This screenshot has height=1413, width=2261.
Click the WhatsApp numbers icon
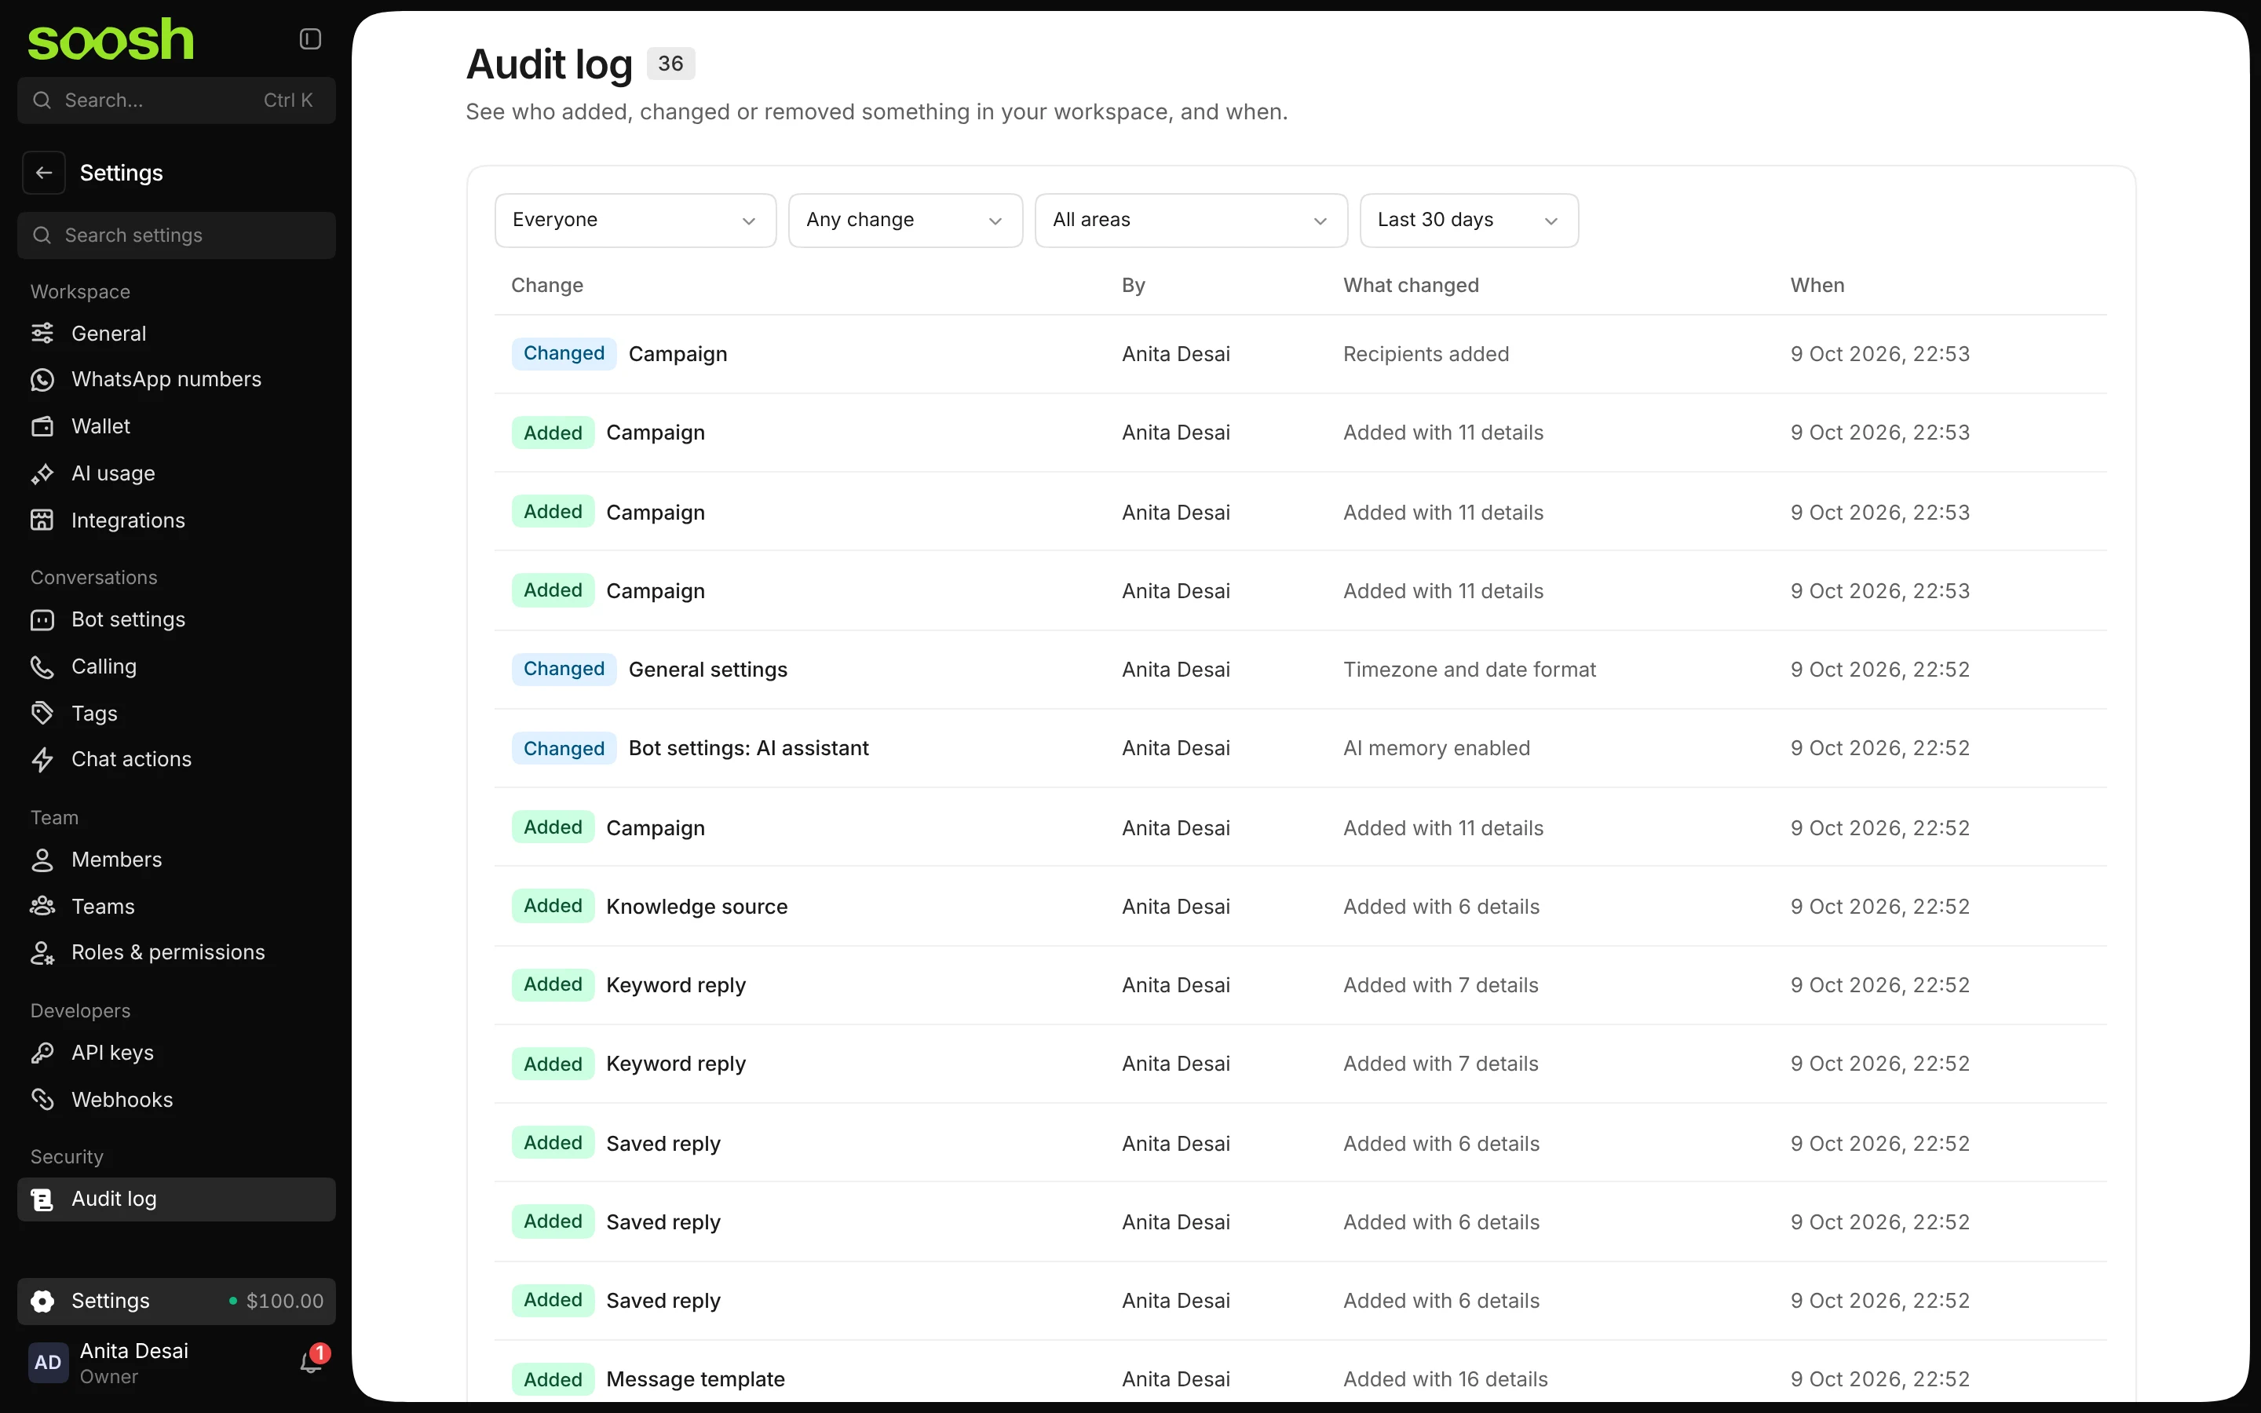point(42,379)
